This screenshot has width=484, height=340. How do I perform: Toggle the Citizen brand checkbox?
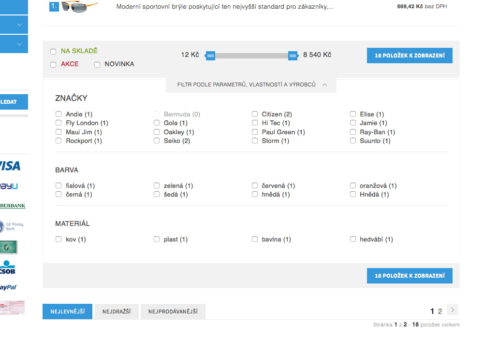point(255,114)
